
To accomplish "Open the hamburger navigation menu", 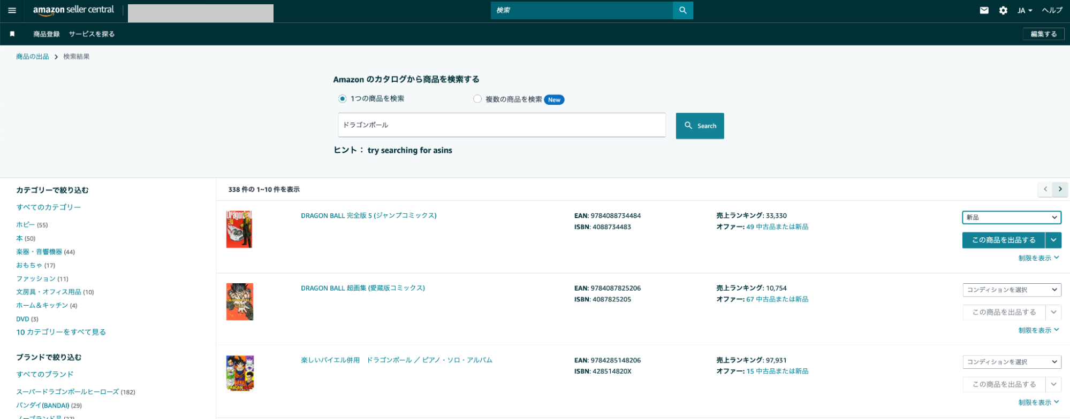I will [12, 10].
